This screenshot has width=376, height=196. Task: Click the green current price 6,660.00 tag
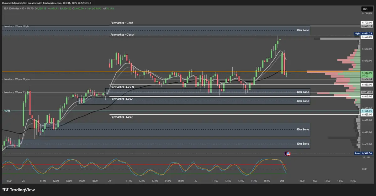coord(366,73)
